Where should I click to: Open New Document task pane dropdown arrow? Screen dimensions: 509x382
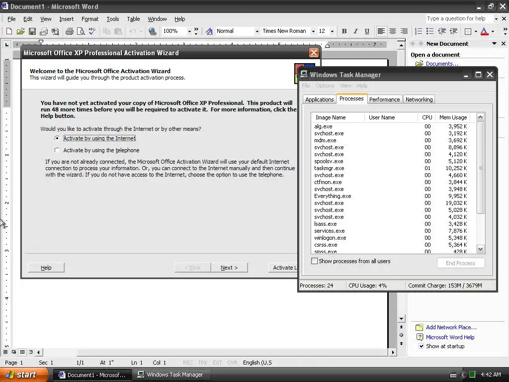coord(495,44)
